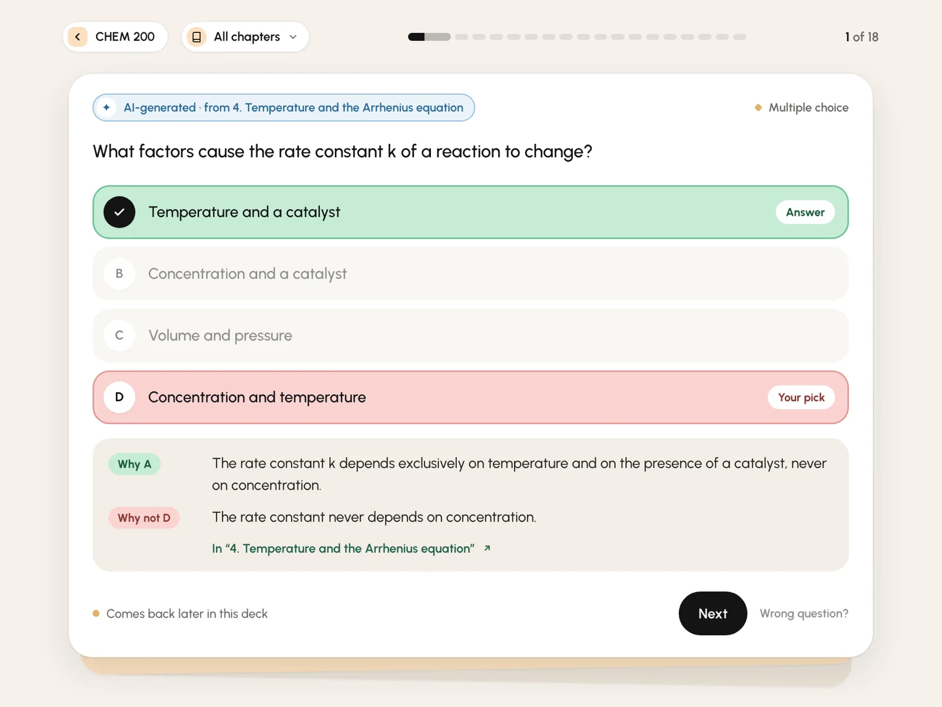Click the Why A tag
Screen dimensions: 942x707
click(134, 464)
